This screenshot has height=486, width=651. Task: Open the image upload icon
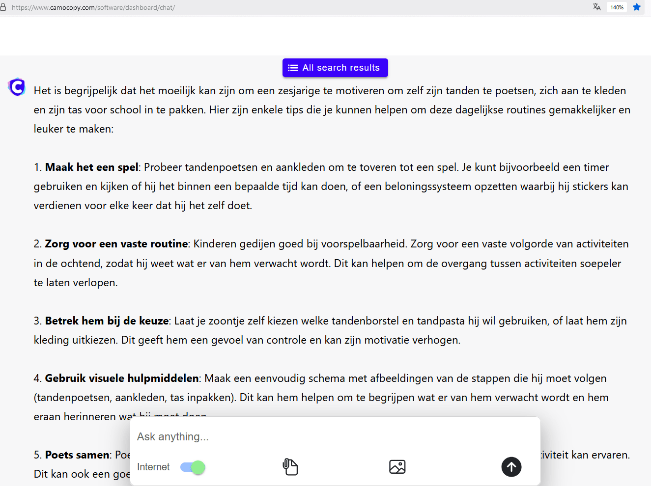[397, 466]
